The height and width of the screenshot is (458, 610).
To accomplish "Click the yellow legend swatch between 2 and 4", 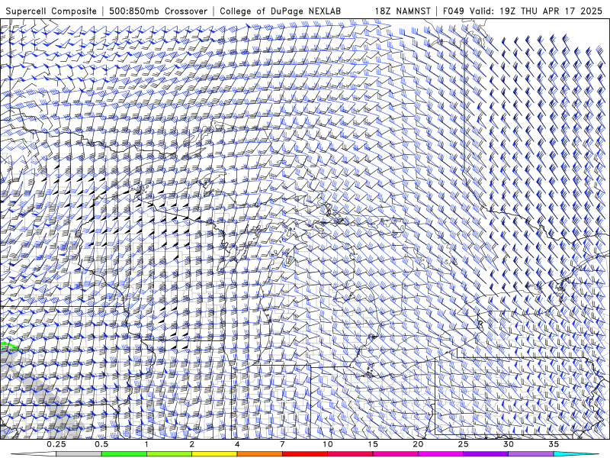I will click(214, 454).
